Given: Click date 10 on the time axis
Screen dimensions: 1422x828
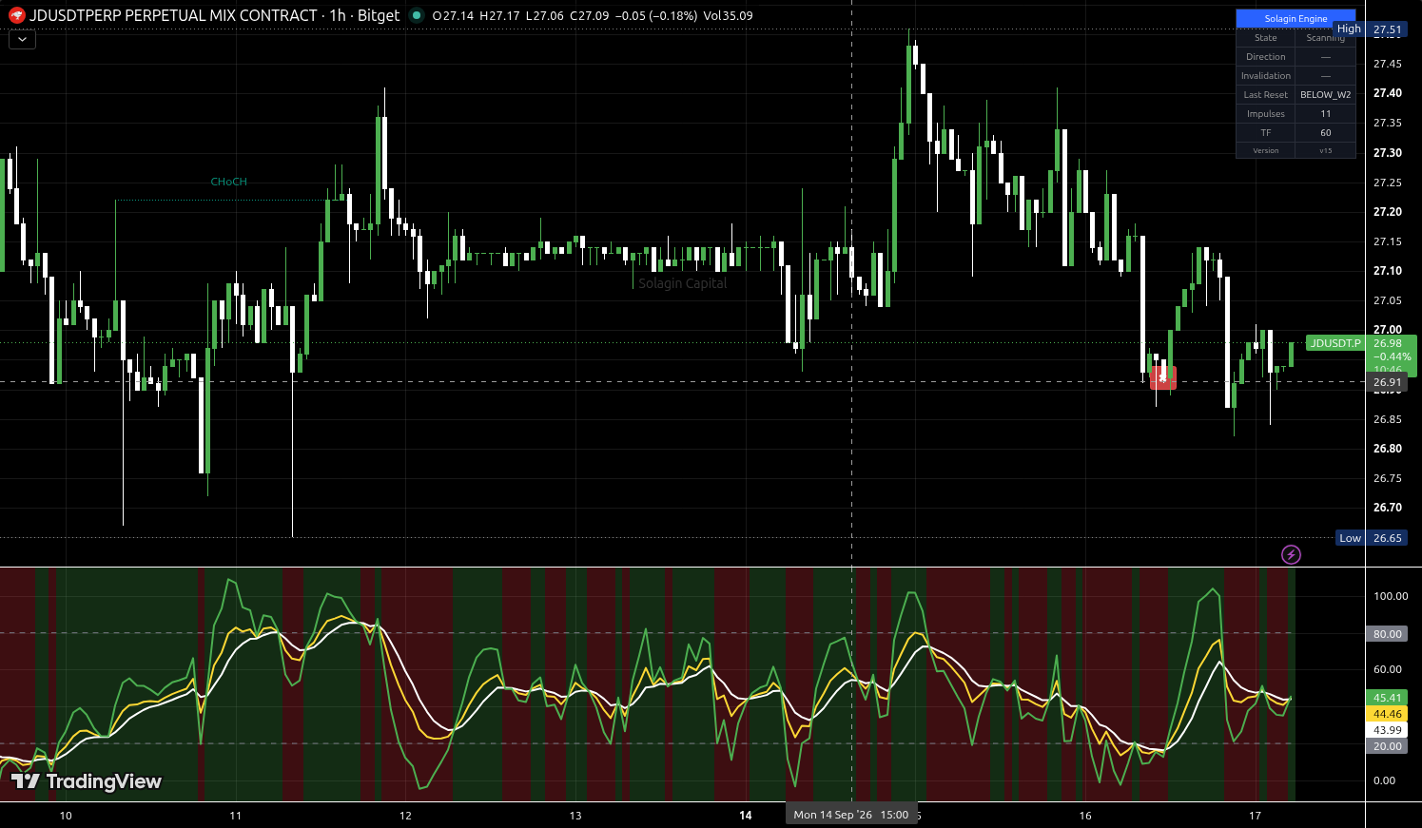Looking at the screenshot, I should pos(66,816).
